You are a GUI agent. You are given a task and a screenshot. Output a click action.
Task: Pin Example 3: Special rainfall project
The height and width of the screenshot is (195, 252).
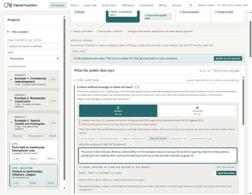[x=53, y=123]
